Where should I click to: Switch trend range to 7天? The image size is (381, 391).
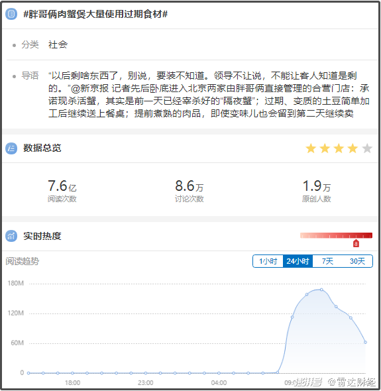pyautogui.click(x=327, y=261)
